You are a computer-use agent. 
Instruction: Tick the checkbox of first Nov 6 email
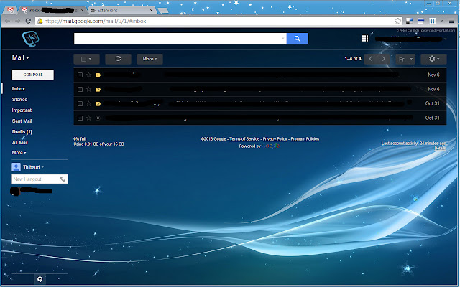click(80, 75)
